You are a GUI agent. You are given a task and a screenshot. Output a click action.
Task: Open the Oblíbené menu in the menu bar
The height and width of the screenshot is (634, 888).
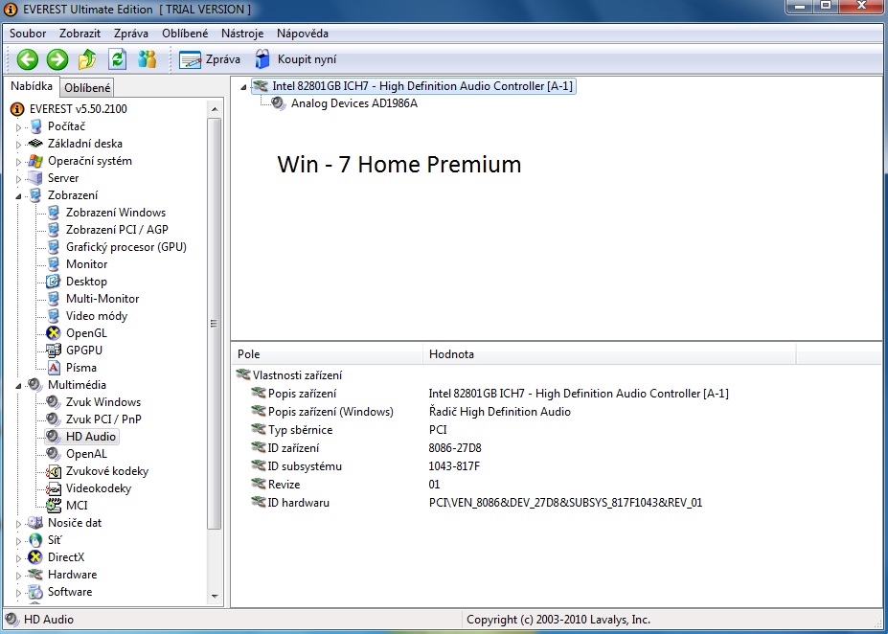185,34
